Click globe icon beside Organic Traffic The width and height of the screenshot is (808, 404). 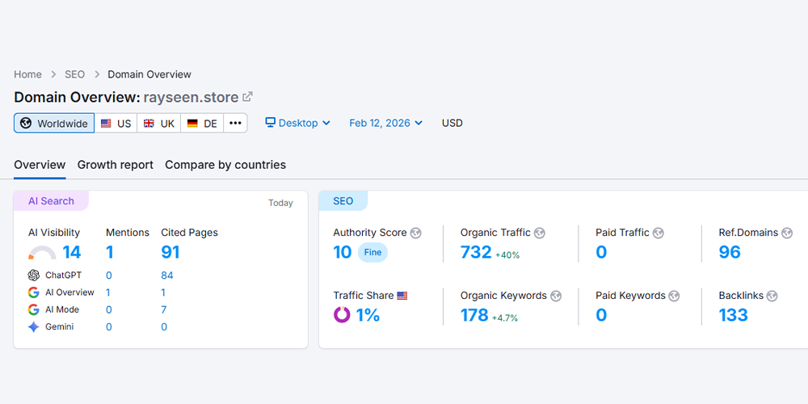(540, 233)
